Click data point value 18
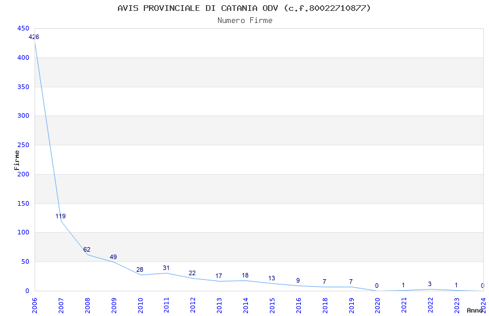489x316 pixels. (245, 275)
